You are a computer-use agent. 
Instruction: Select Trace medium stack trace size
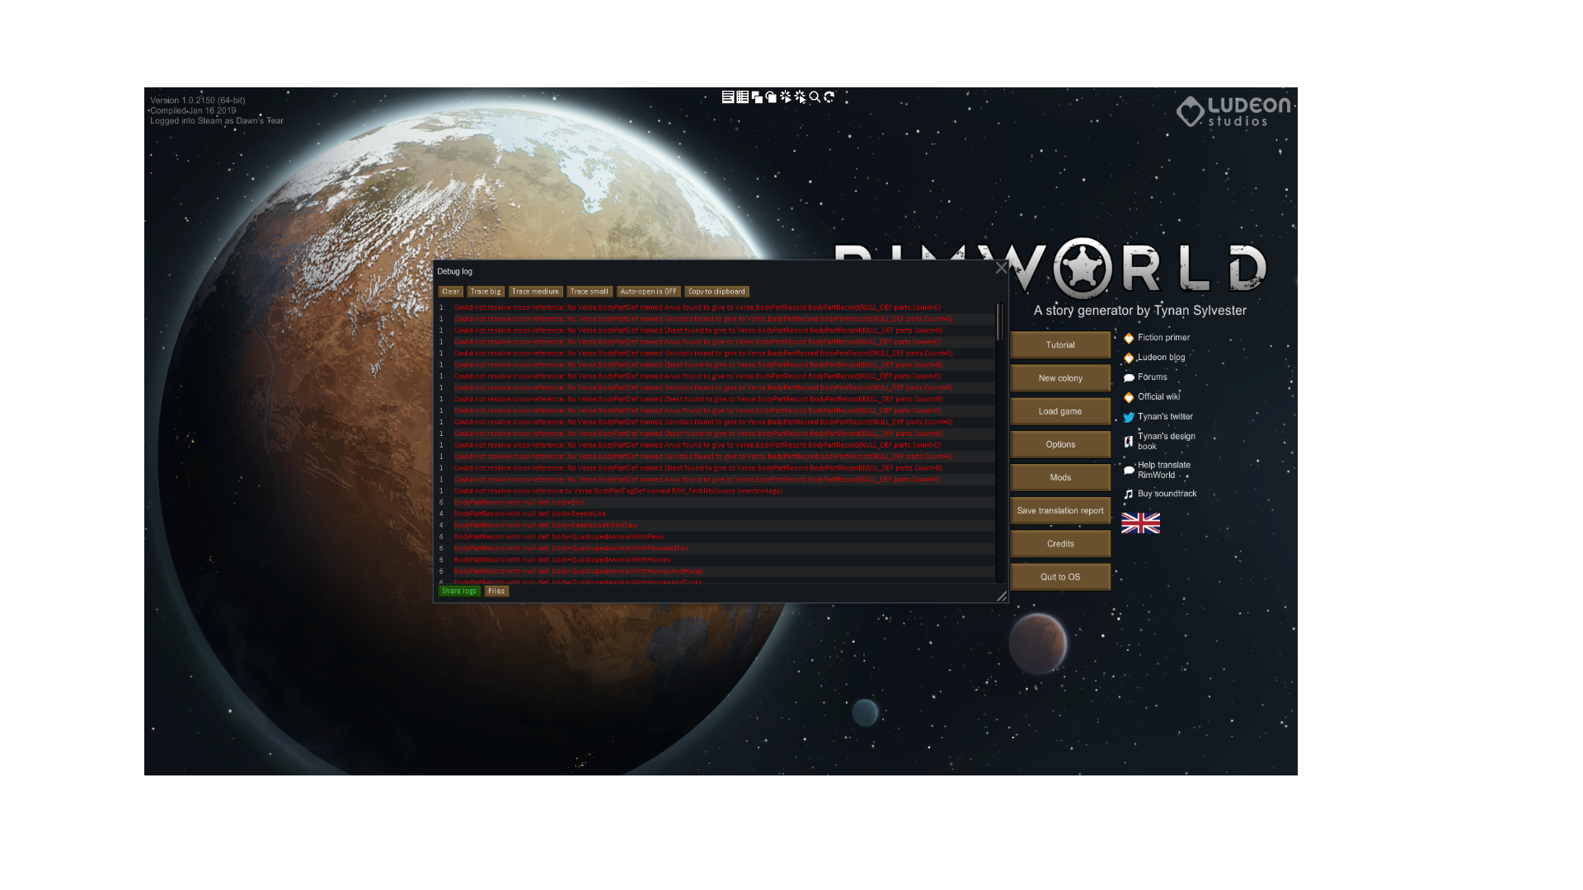click(x=535, y=292)
